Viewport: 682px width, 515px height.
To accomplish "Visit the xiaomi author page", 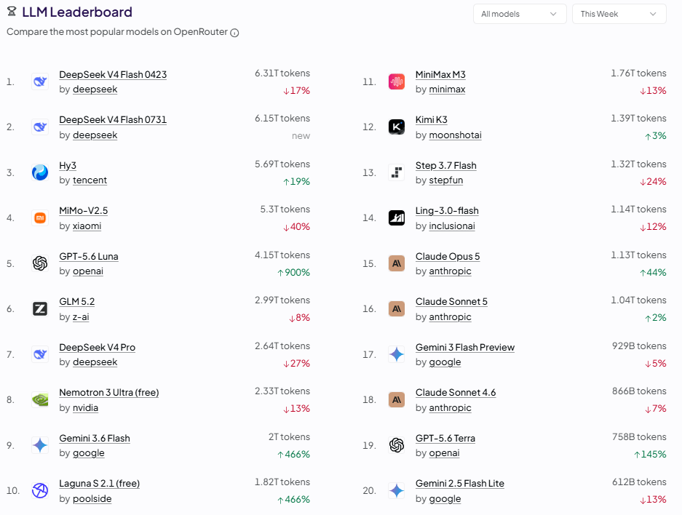I will click(x=87, y=225).
